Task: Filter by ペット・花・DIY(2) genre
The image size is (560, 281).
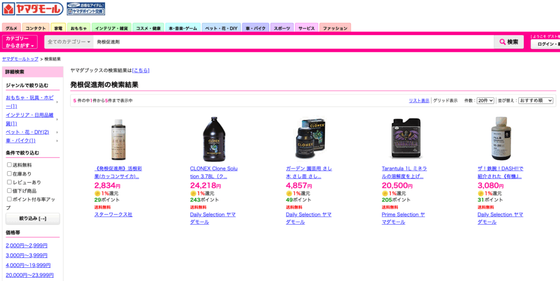Action: [27, 132]
